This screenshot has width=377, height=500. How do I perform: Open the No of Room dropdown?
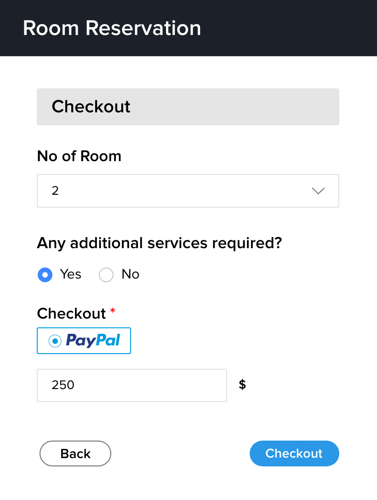(x=188, y=191)
